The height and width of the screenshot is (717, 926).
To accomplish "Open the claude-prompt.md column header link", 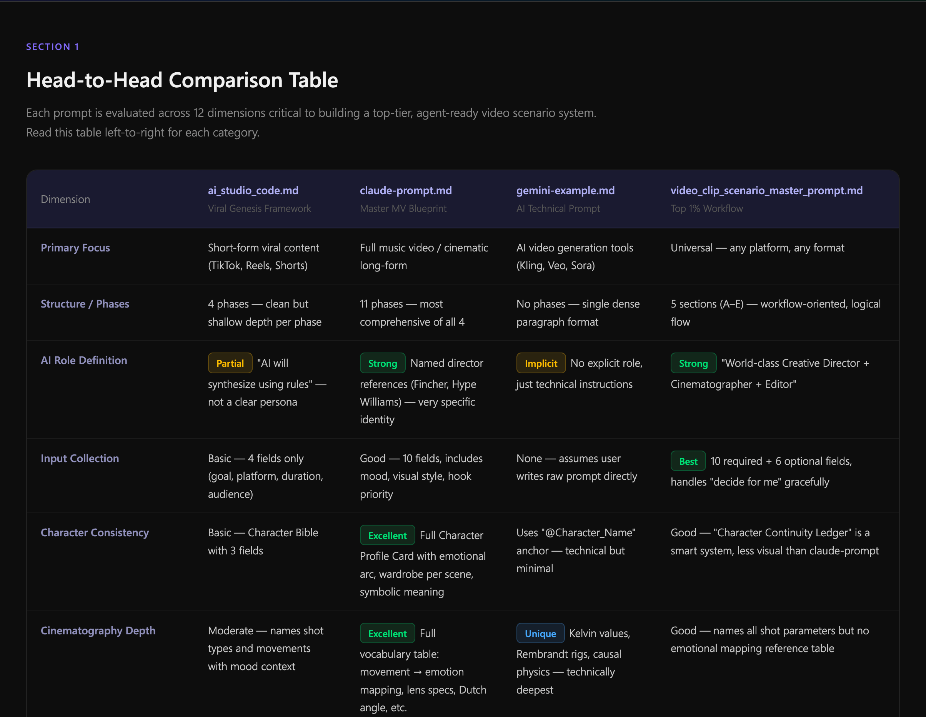I will click(405, 191).
